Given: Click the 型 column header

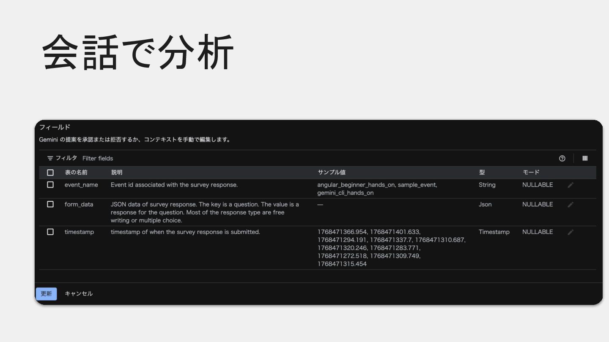Looking at the screenshot, I should tap(482, 173).
